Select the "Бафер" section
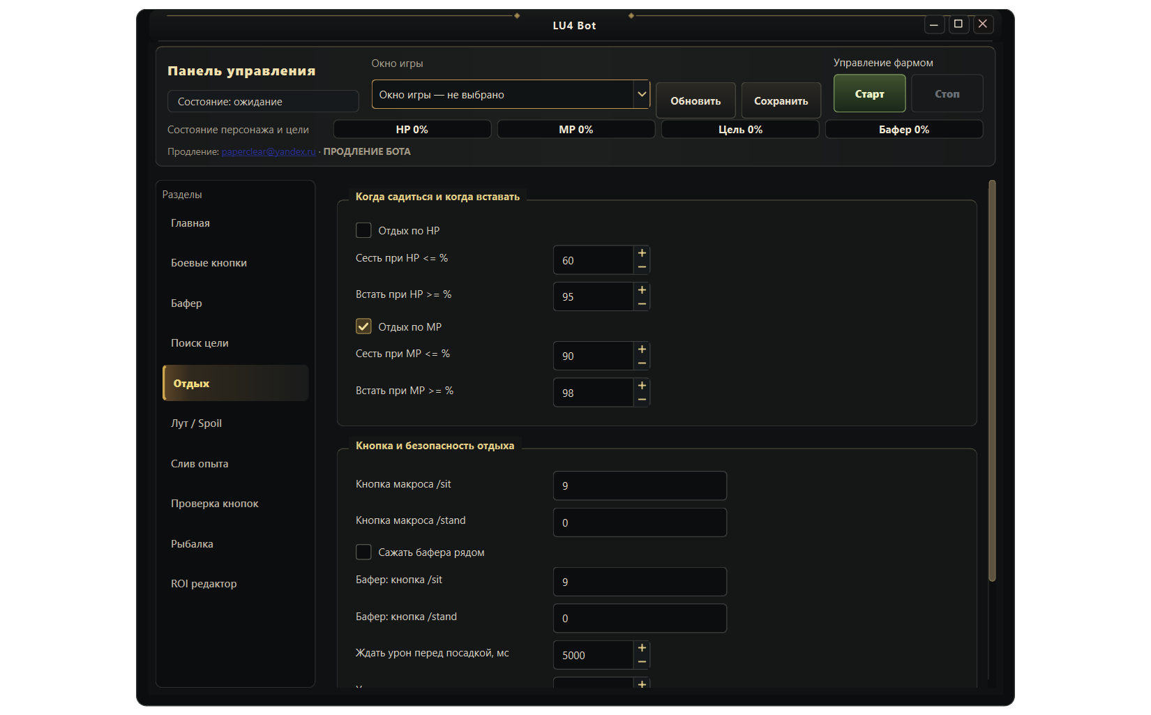This screenshot has width=1151, height=715. (236, 303)
